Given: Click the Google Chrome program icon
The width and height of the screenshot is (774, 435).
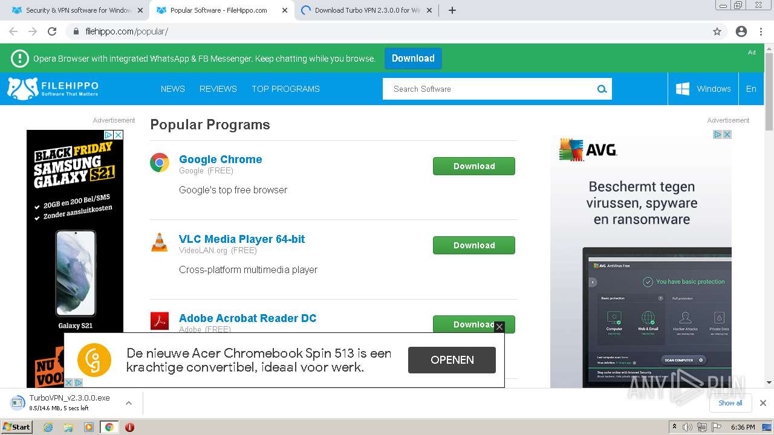Looking at the screenshot, I should pyautogui.click(x=160, y=163).
